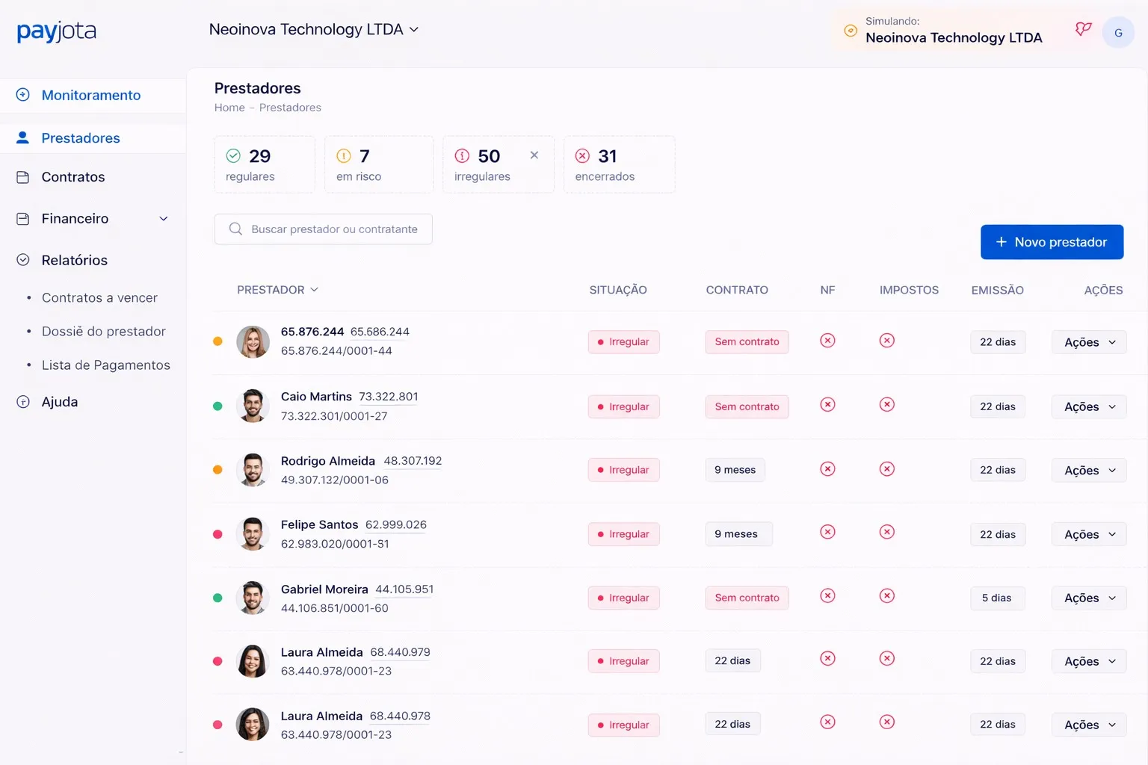Filter by 31 encerrados card
This screenshot has height=765, width=1148.
tap(620, 164)
